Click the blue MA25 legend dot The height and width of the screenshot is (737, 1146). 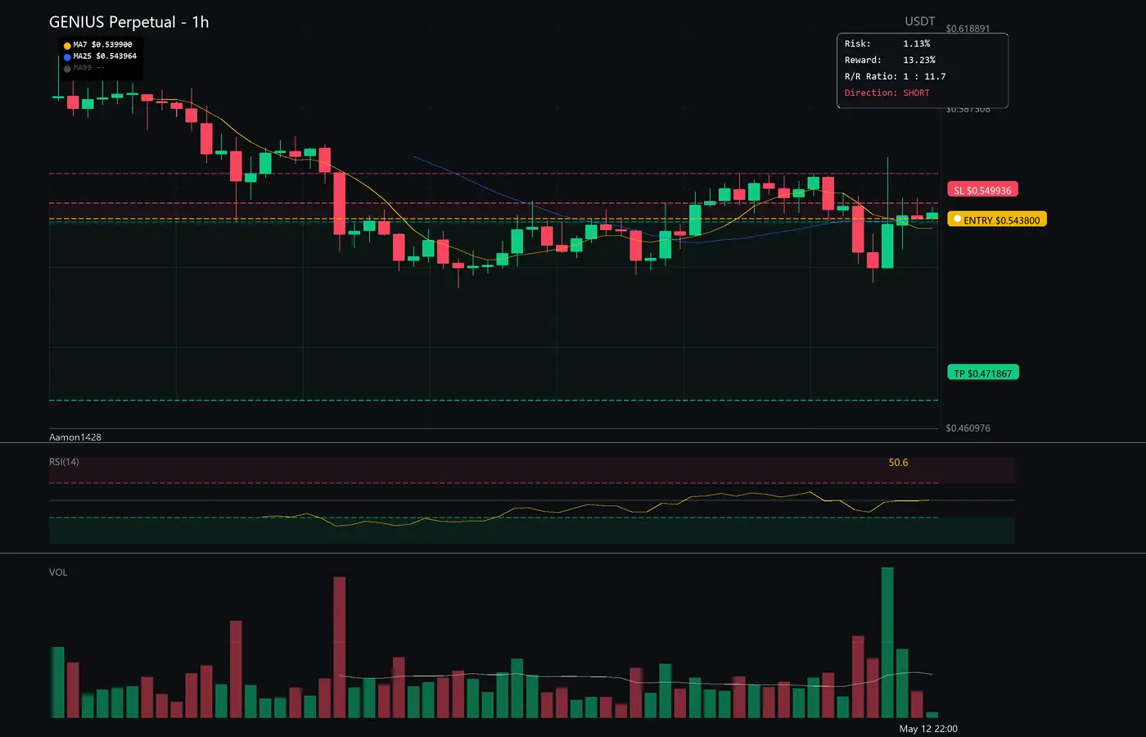[67, 57]
